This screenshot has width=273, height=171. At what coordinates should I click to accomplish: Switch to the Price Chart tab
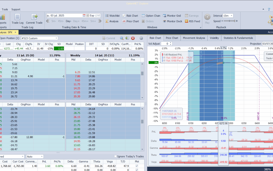[172, 38]
